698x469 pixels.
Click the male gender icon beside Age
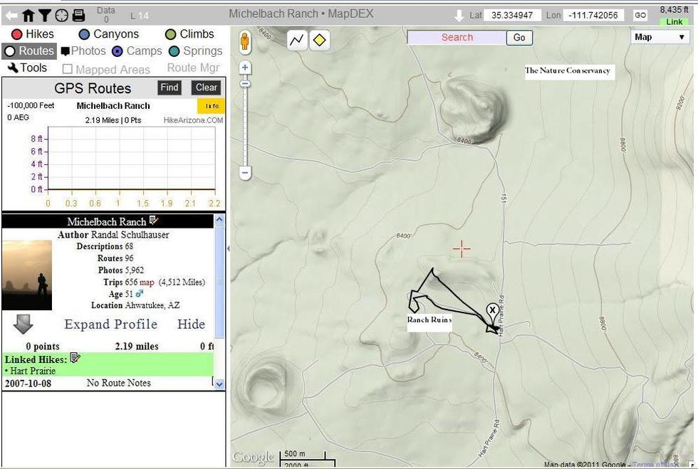pos(140,293)
